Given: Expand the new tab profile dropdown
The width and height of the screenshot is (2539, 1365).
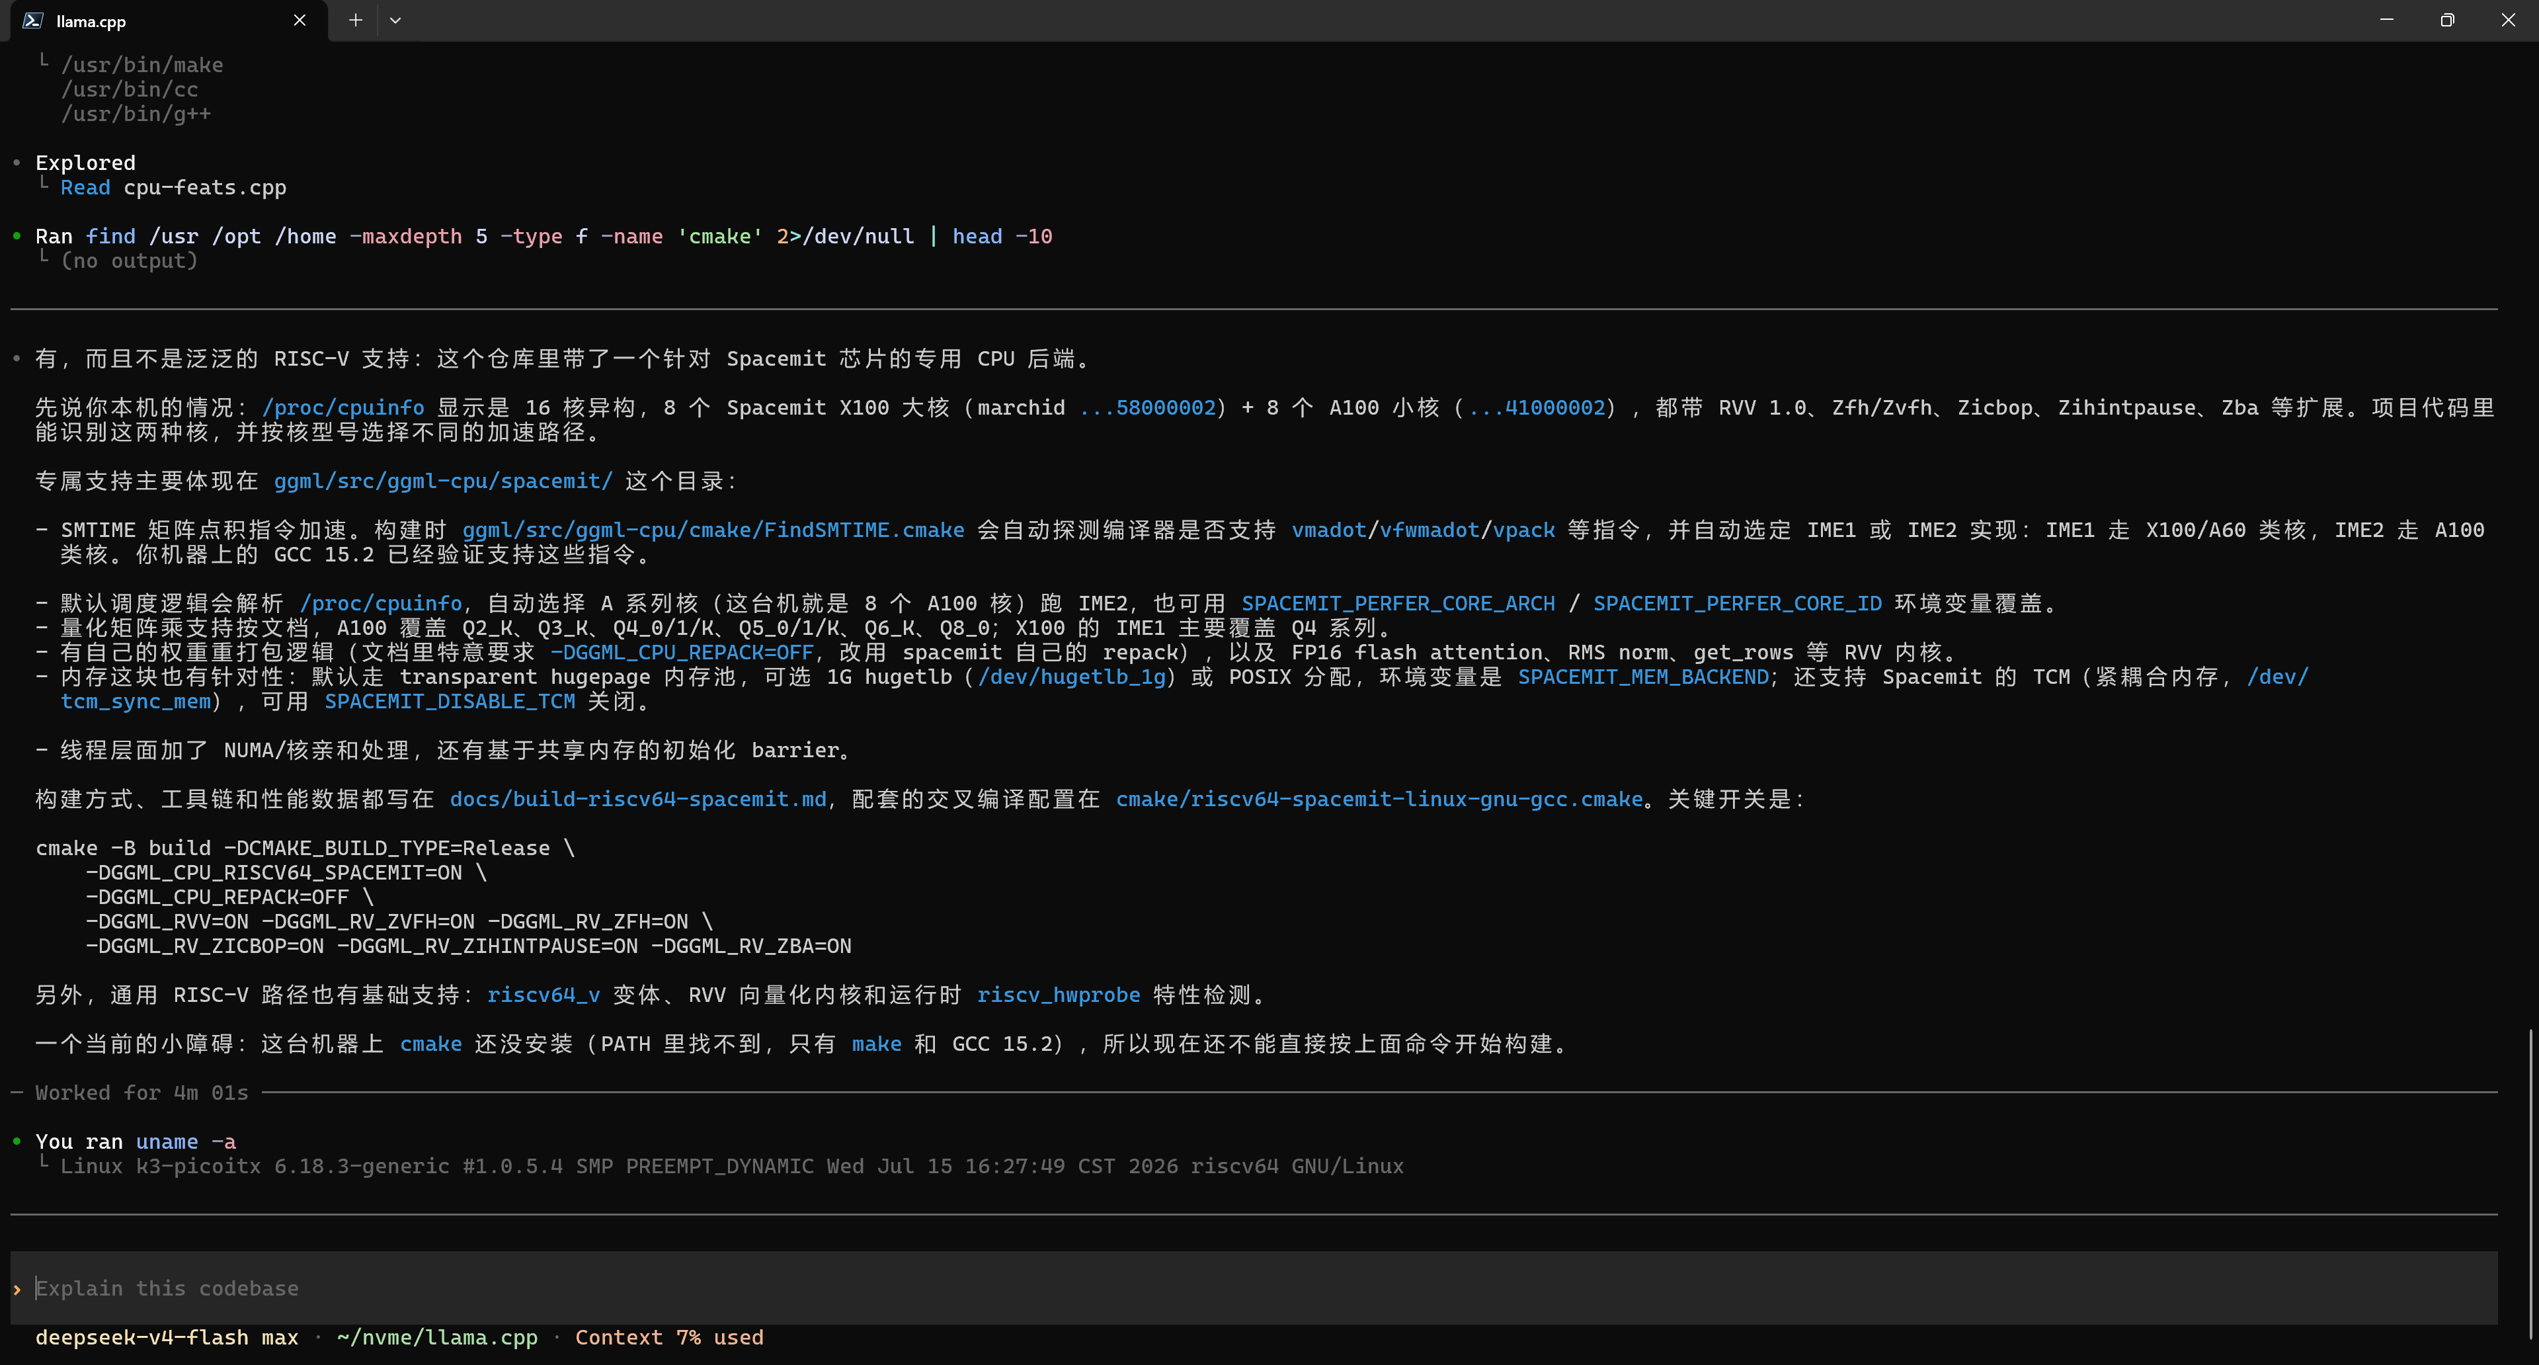Looking at the screenshot, I should tap(395, 21).
